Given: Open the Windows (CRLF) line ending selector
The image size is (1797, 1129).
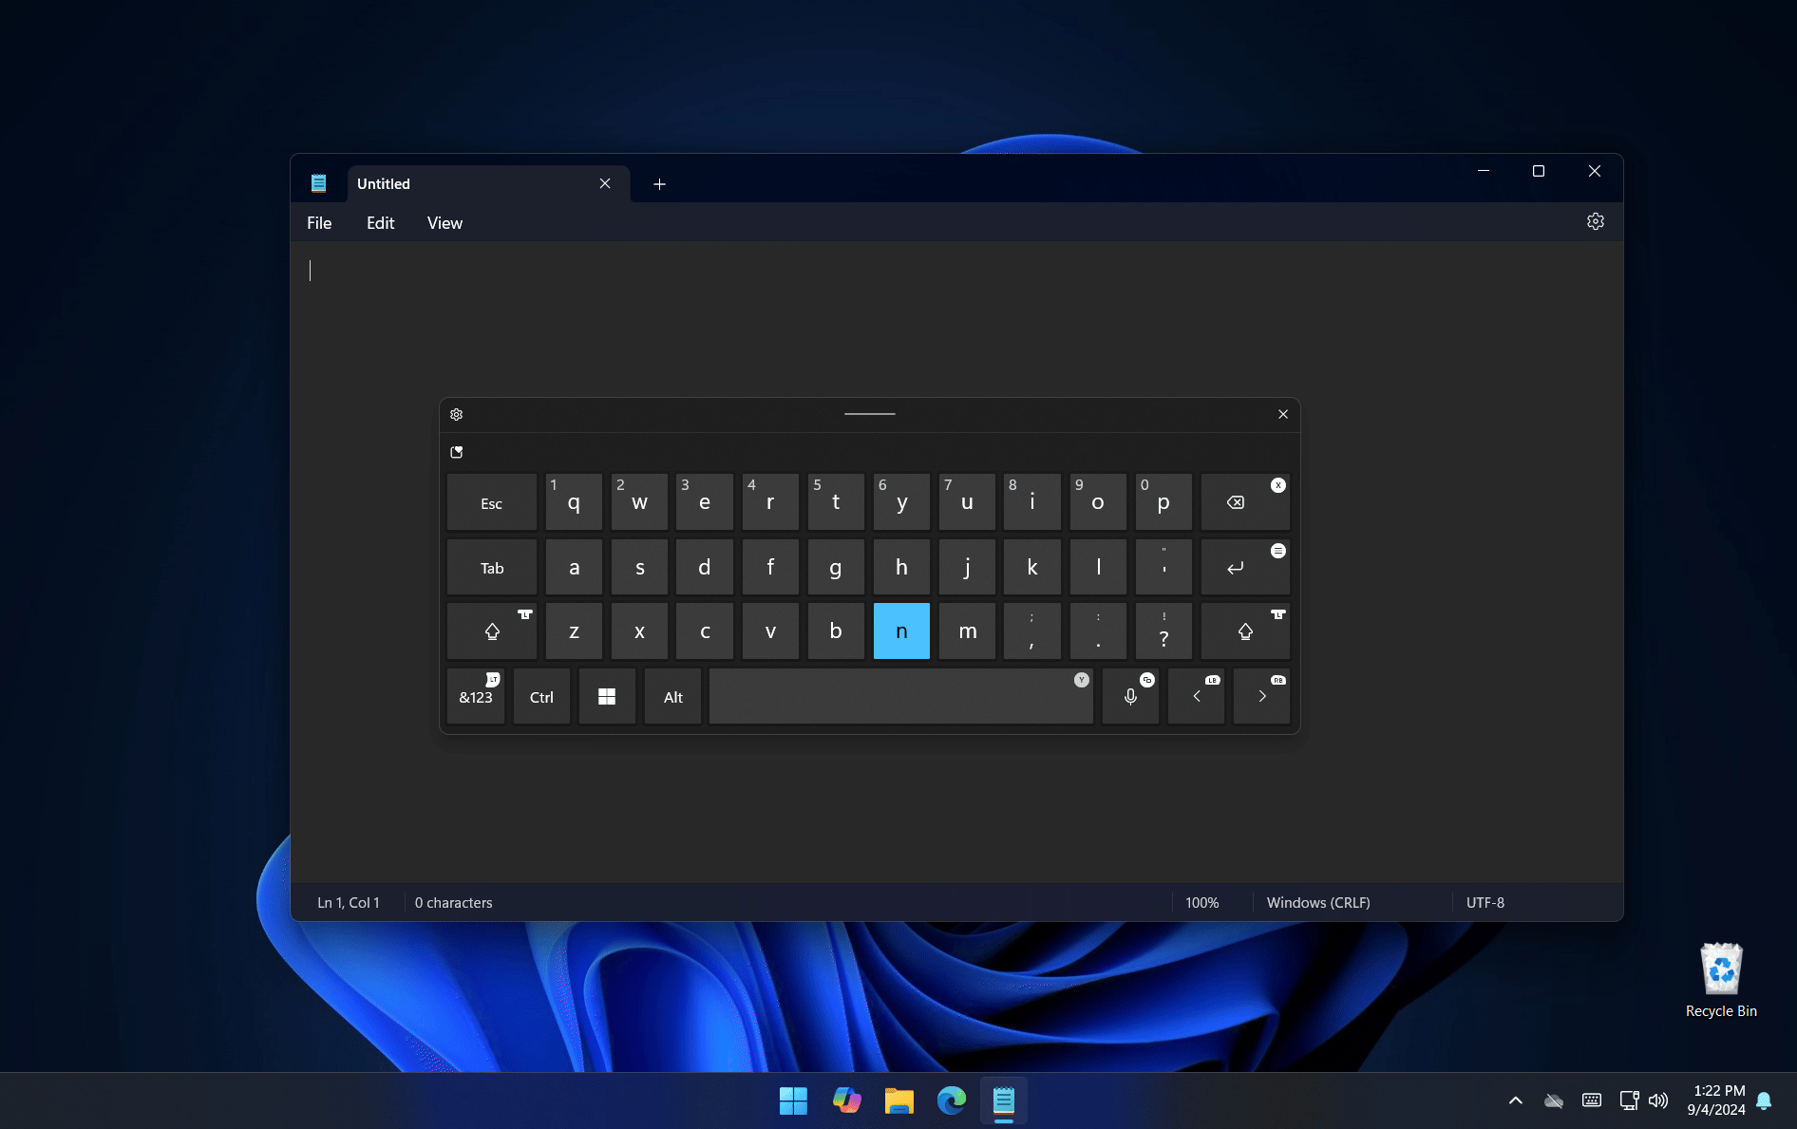Looking at the screenshot, I should 1317,903.
